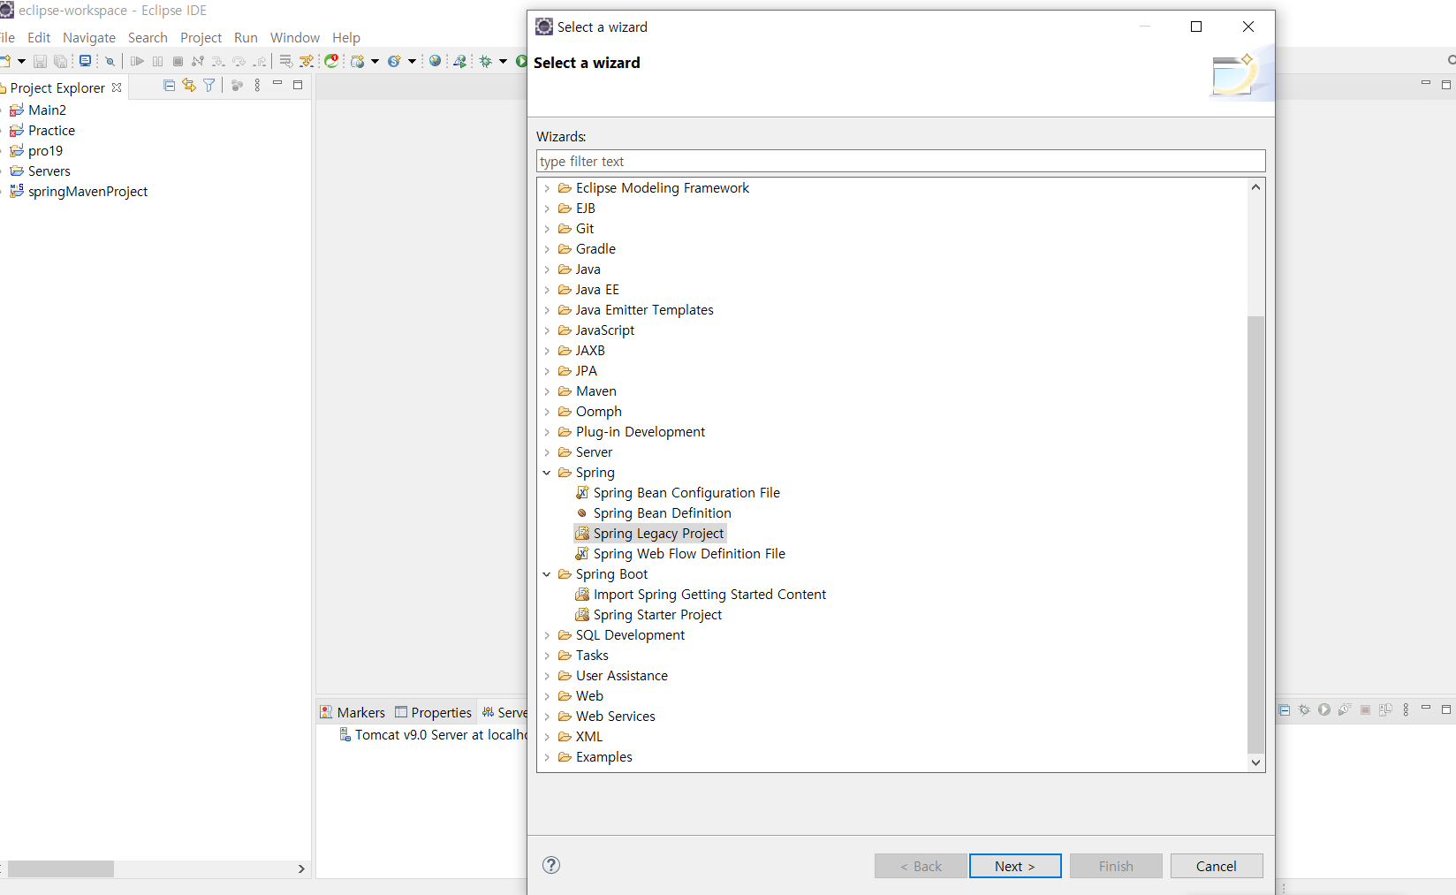Viewport: 1456px width, 895px height.
Task: Click the Step Into toolbar icon
Action: tap(218, 61)
